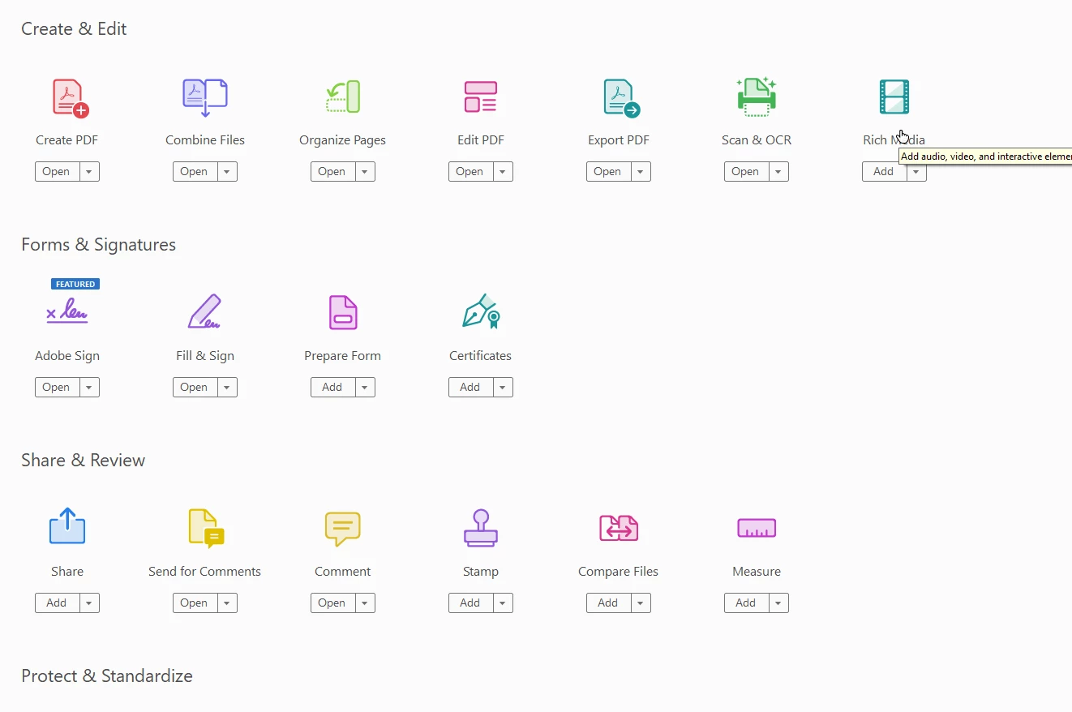Click the Share & Review section heading
Screen dimensions: 1072x712
click(x=83, y=461)
